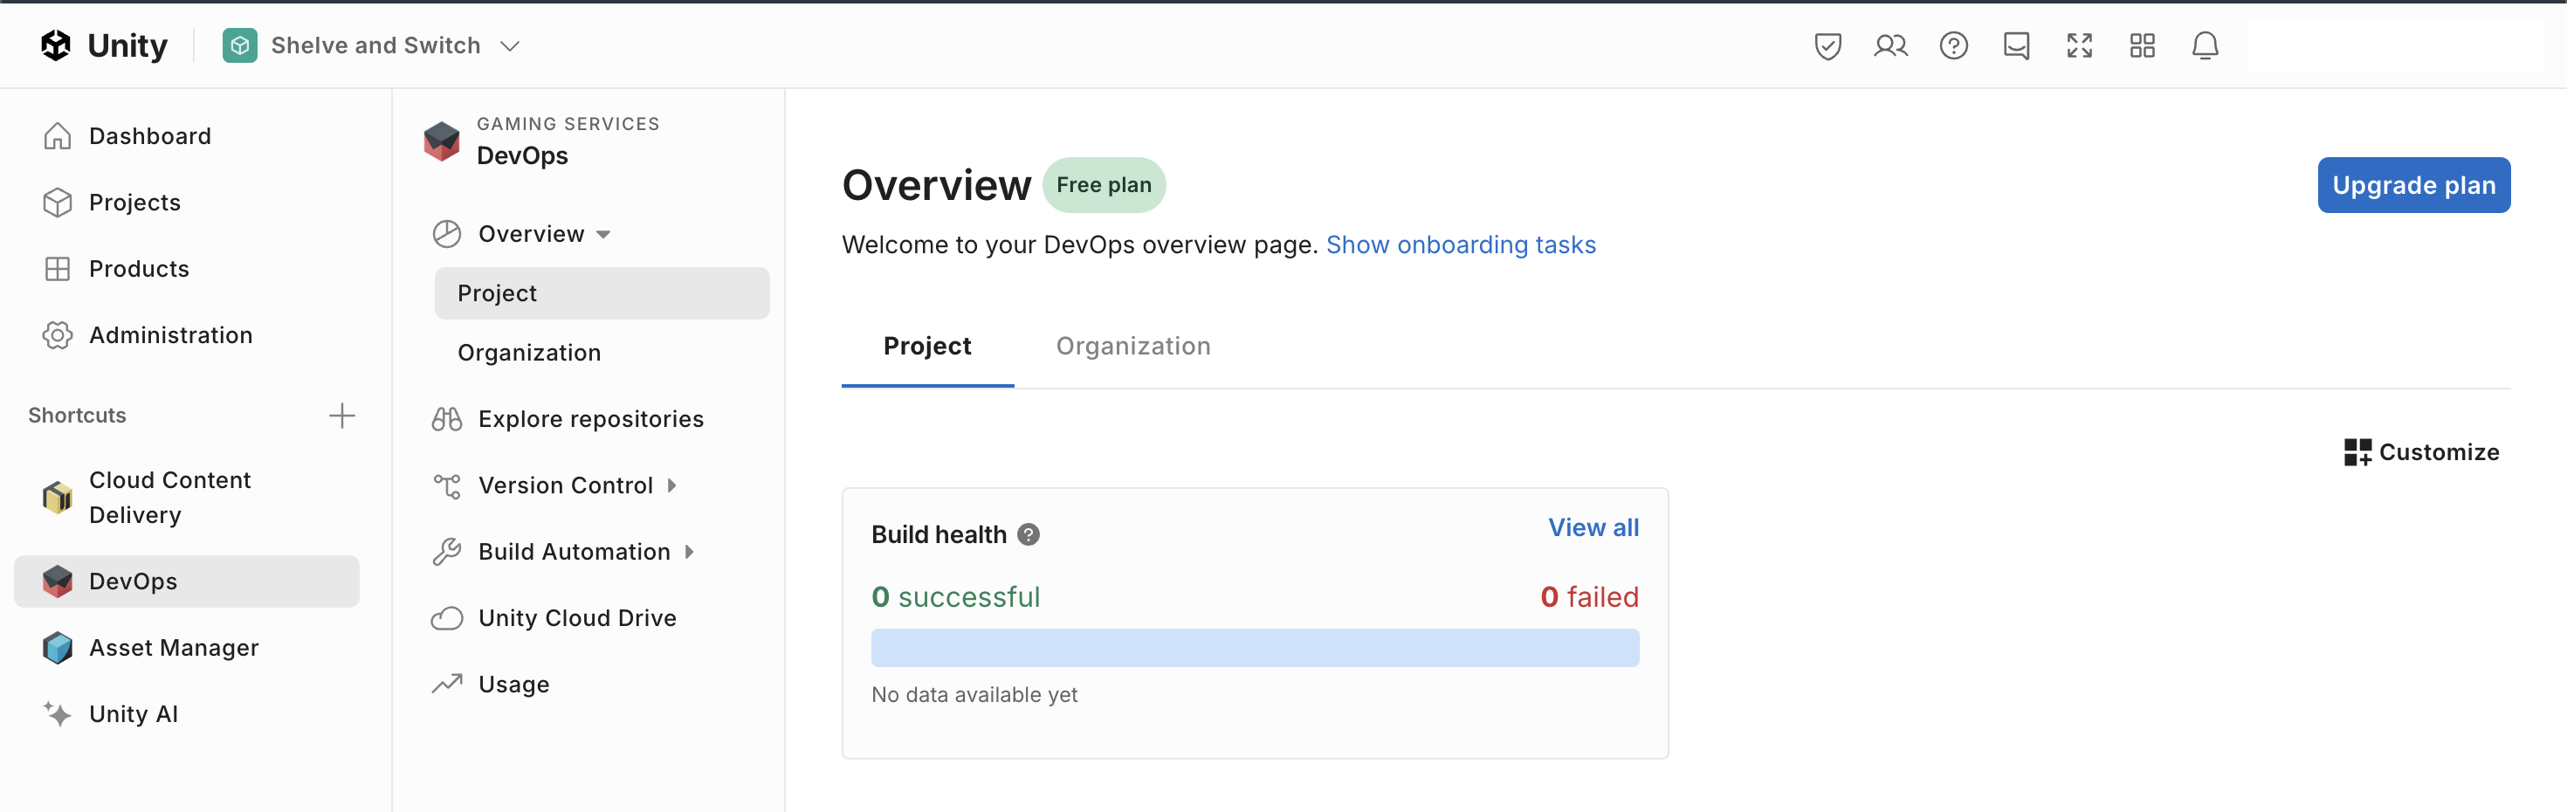
Task: Open the help question mark icon
Action: (x=1953, y=45)
